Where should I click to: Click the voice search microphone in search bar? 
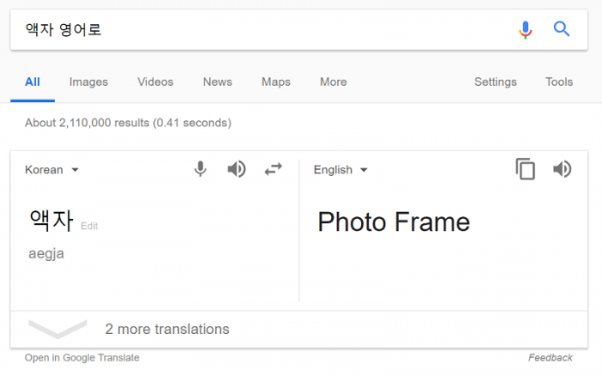pos(525,30)
